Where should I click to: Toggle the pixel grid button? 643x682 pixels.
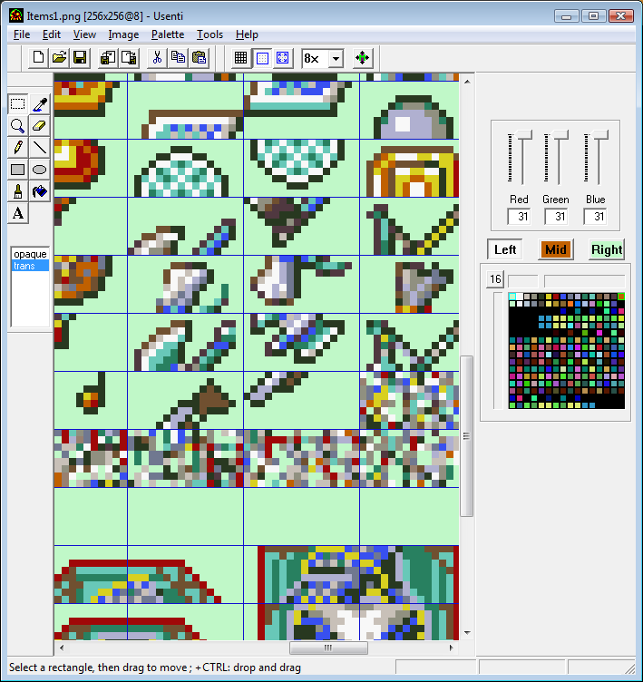coord(240,58)
